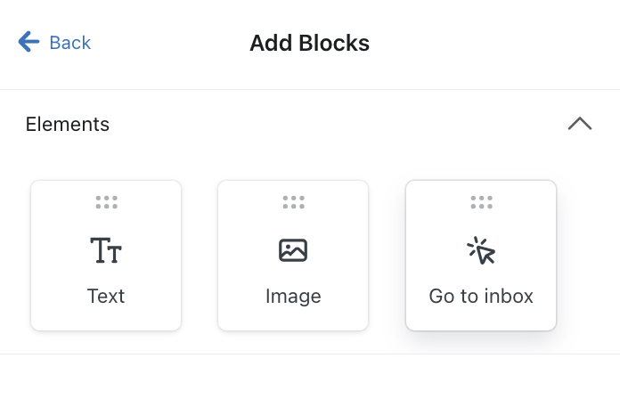Click the typography icon in the Text block
This screenshot has width=620, height=399.
[x=106, y=251]
